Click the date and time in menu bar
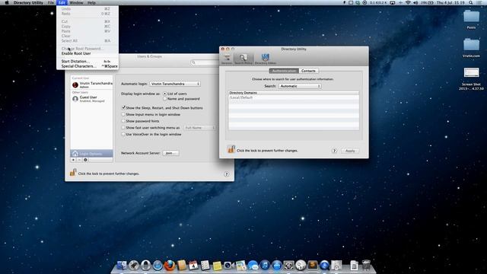This screenshot has width=487, height=274. coord(450,2)
